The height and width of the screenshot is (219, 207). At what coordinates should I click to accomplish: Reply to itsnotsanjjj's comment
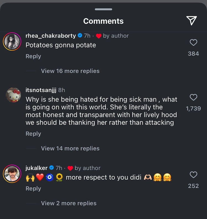click(33, 134)
